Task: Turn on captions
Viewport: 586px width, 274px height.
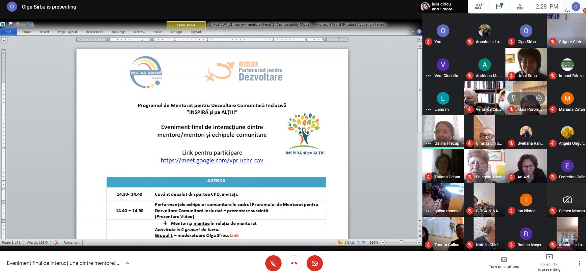Action: 504,263
